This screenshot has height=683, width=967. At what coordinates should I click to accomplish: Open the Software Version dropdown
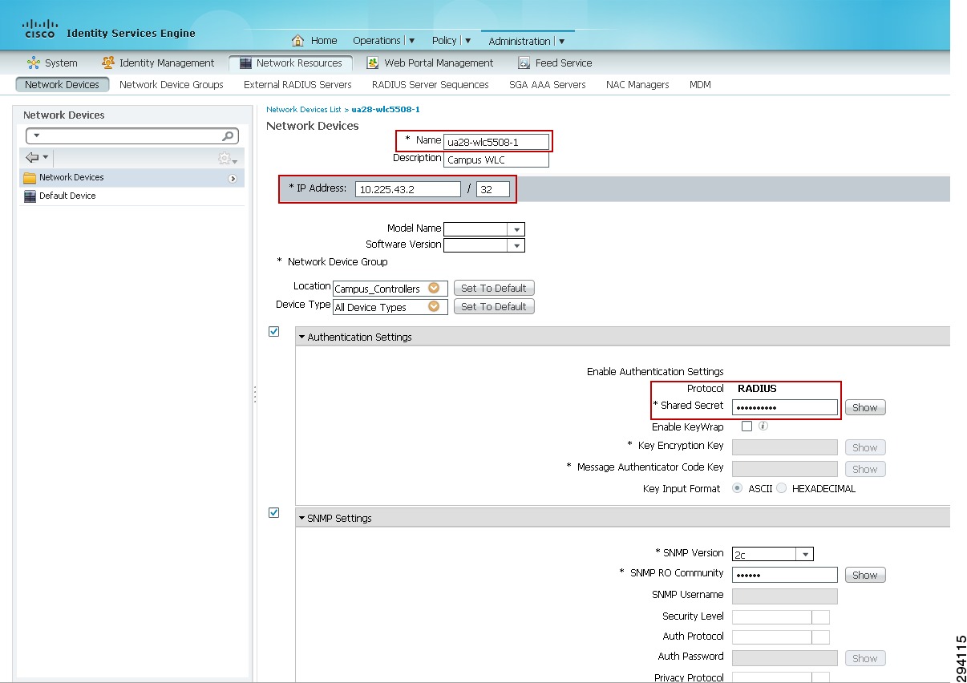[x=517, y=245]
